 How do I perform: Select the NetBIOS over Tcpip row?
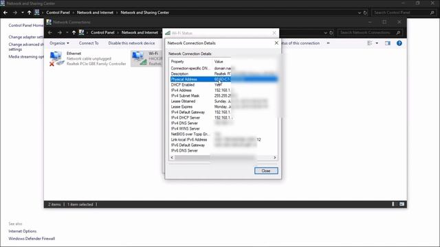224,134
